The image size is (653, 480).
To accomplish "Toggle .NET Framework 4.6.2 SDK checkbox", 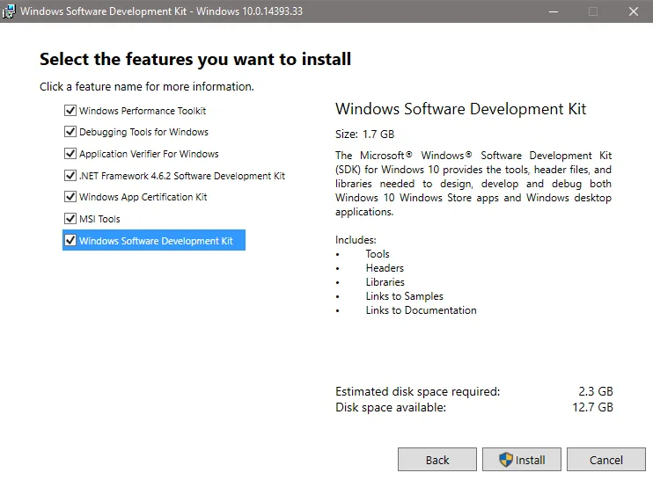I will tap(70, 175).
